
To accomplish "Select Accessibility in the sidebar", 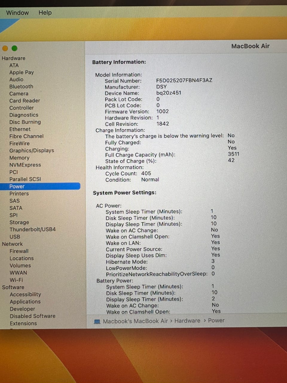I will coord(25,294).
